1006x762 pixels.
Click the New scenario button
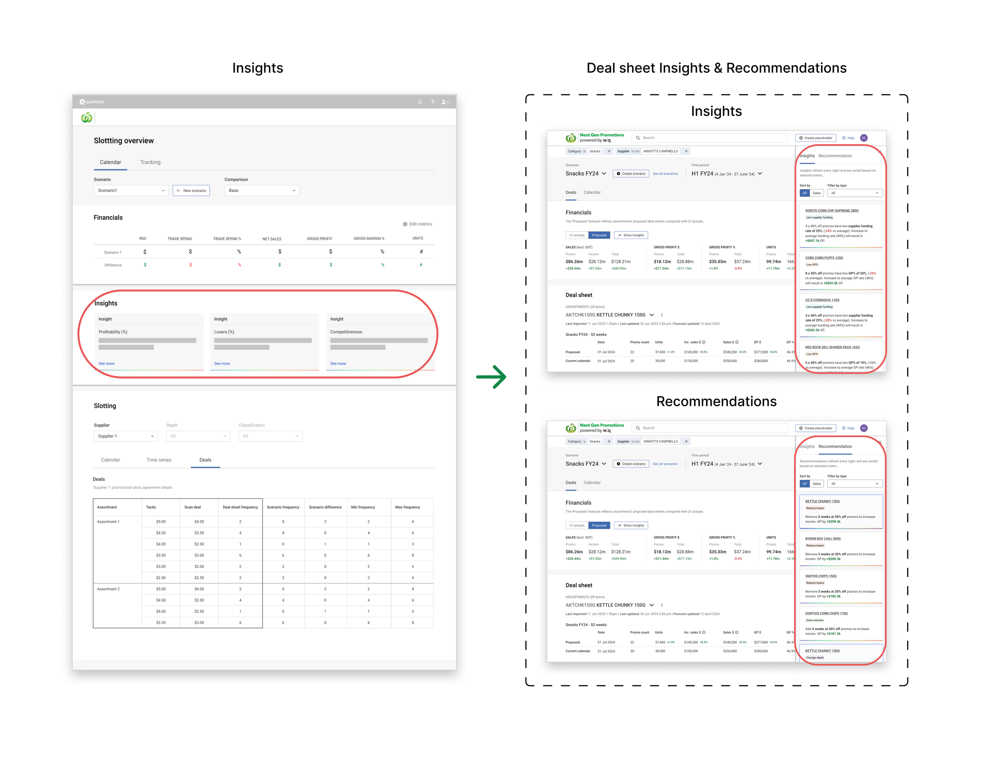click(191, 191)
